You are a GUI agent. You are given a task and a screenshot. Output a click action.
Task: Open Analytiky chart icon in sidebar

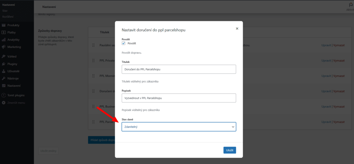[x=3, y=40]
